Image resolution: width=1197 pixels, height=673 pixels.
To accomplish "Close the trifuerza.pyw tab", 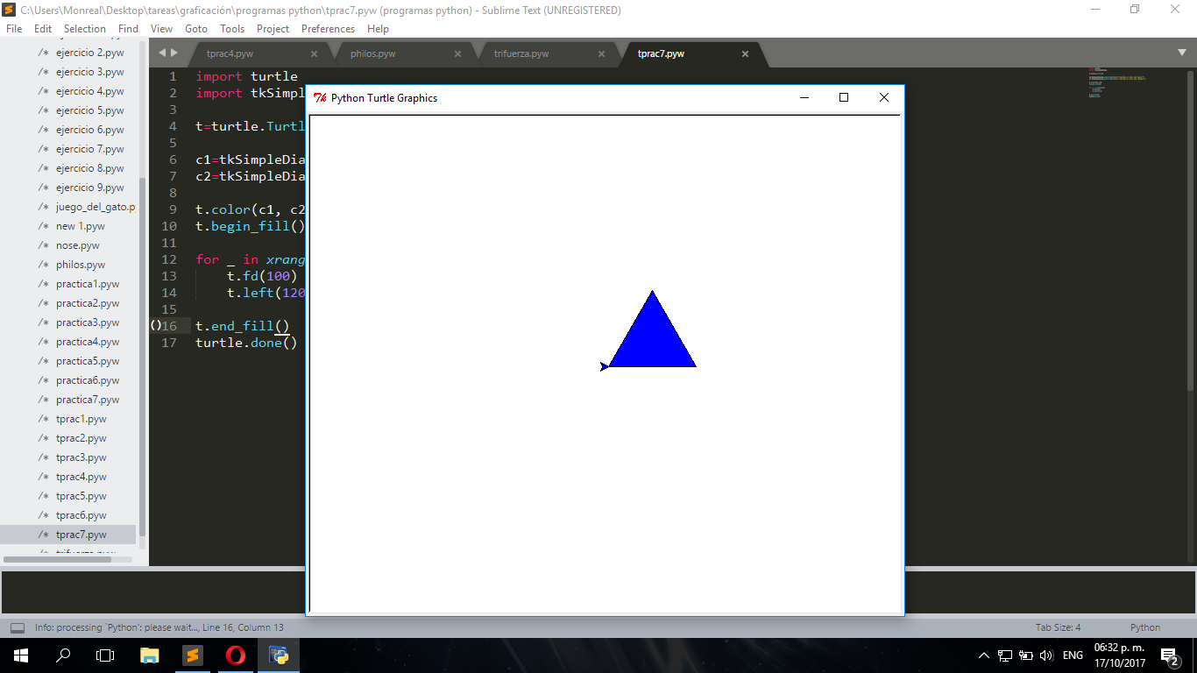I will [601, 53].
